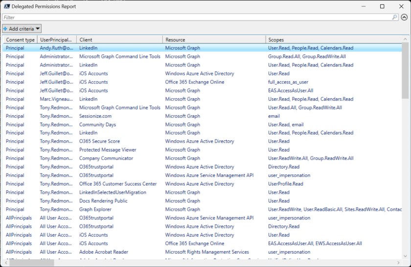Click the vertical scrollbar thumb
This screenshot has width=411, height=267.
pos(405,70)
